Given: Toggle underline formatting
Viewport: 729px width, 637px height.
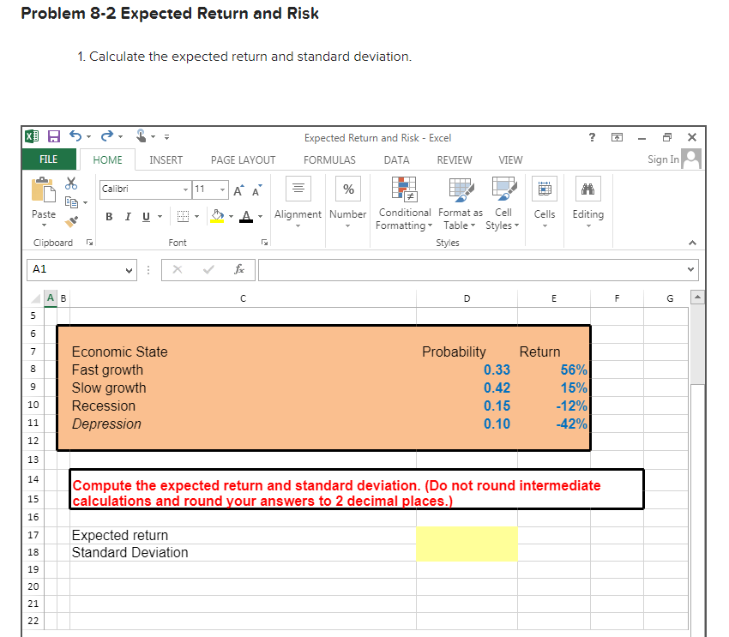Looking at the screenshot, I should click(145, 217).
